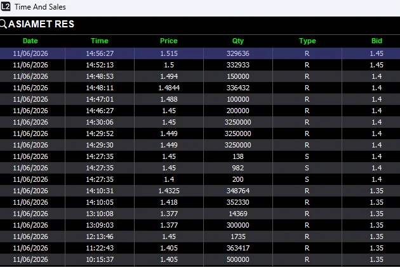Select the trade at 14:56:27

click(200, 53)
